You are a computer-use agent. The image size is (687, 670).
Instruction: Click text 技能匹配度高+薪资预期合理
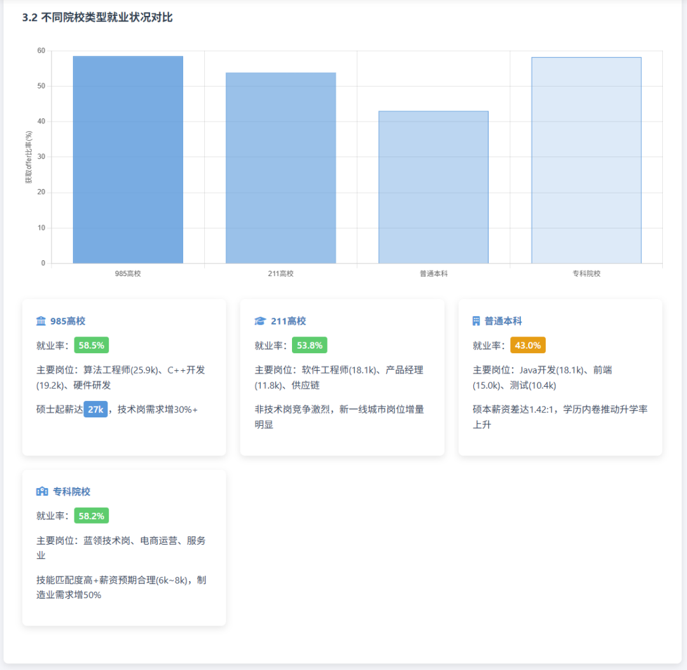[96, 580]
